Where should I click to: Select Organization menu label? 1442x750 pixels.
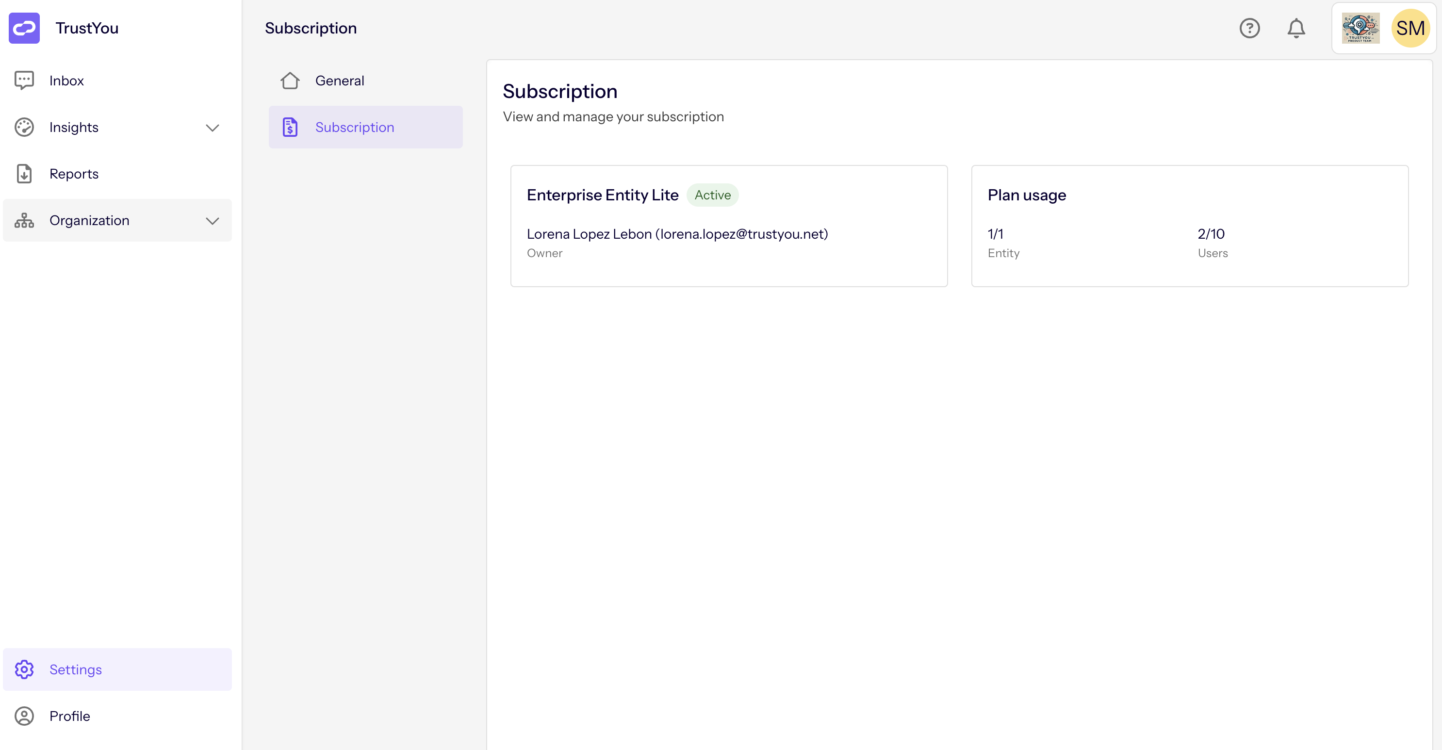[90, 221]
